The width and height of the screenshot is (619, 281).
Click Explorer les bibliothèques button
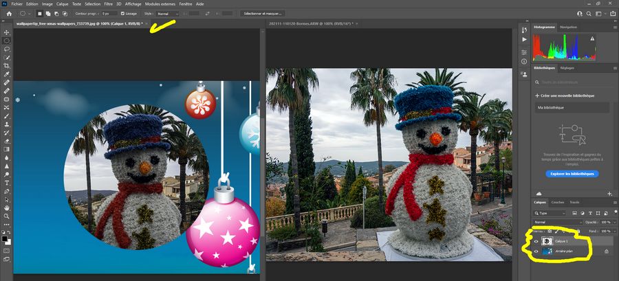click(572, 174)
